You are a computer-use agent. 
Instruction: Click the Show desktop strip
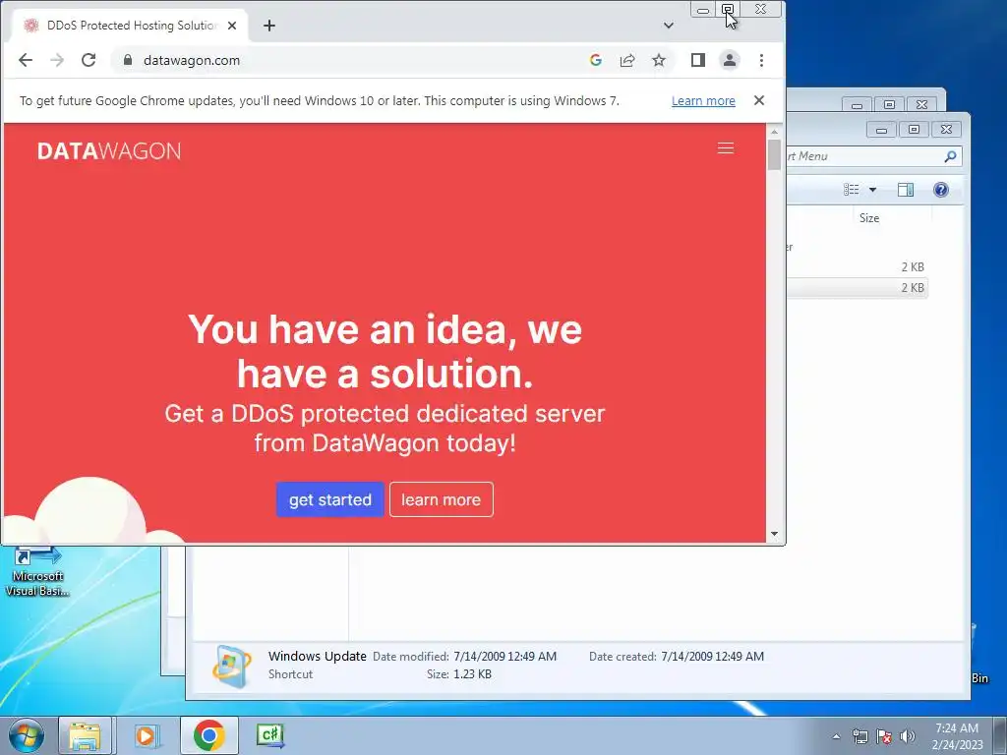[1000, 735]
